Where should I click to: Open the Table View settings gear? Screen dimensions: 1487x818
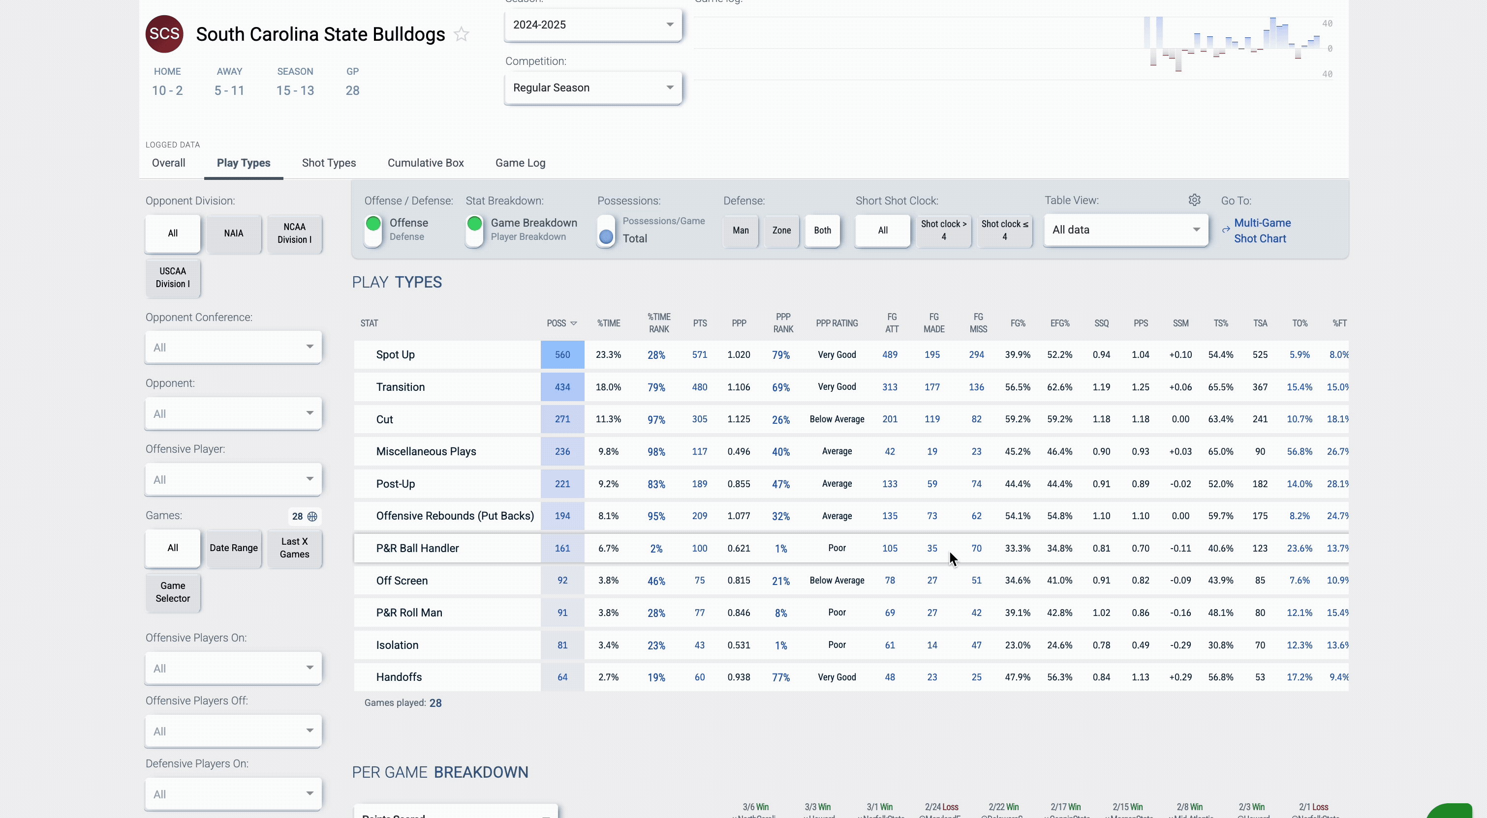coord(1194,200)
